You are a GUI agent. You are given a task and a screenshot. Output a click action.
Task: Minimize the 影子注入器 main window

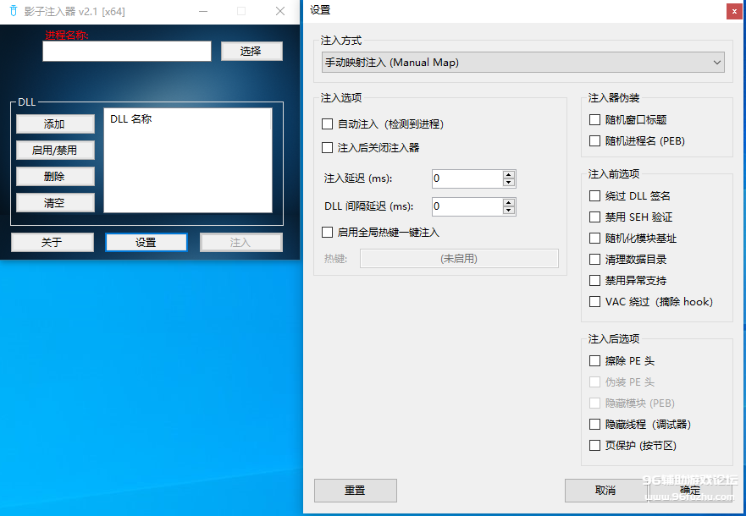point(203,11)
